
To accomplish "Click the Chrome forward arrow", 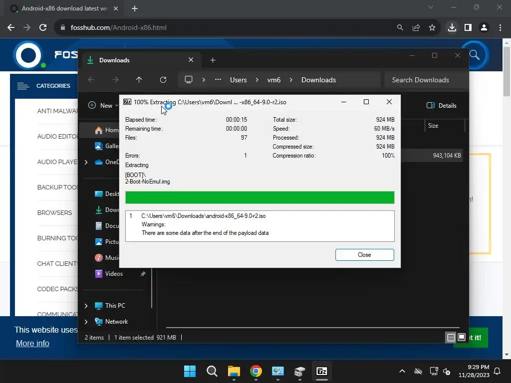I will click(27, 28).
